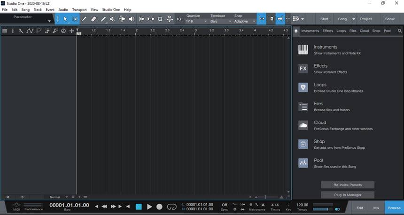Viewport: 404px width, 215px height.
Task: Toggle Snap to grid button
Action: pos(262,19)
